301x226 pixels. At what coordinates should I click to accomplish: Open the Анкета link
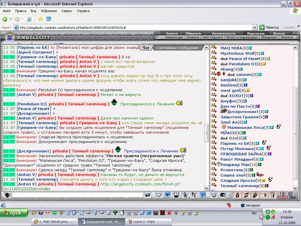(x=287, y=37)
